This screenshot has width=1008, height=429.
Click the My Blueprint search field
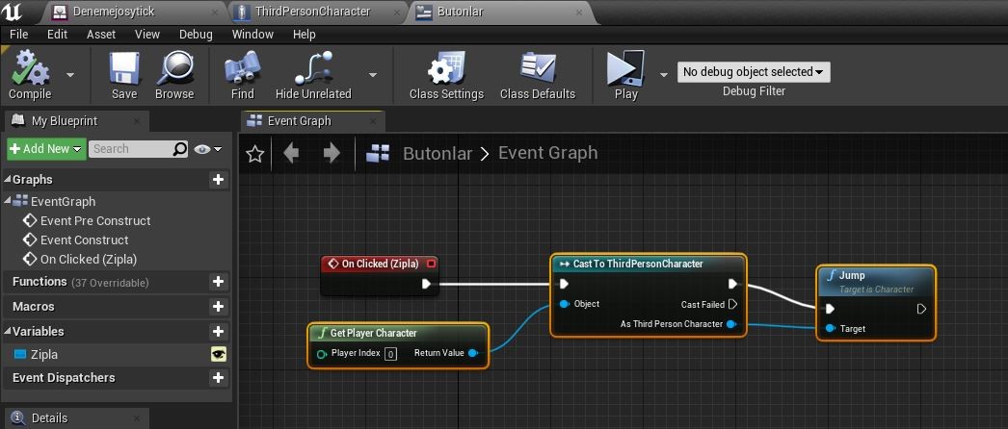coord(138,149)
